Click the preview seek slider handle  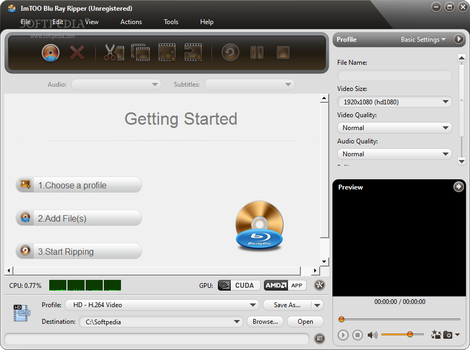pos(341,319)
